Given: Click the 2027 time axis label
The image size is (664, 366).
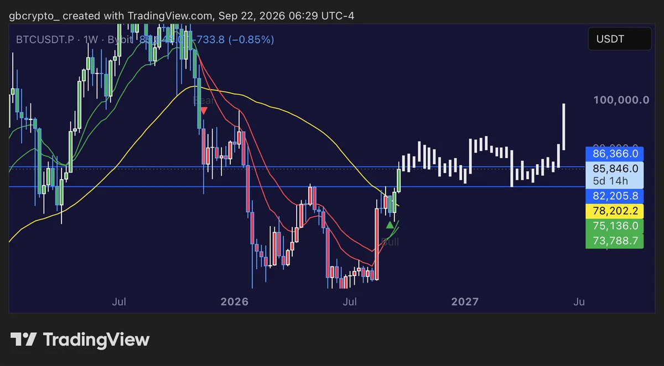Looking at the screenshot, I should pos(465,302).
